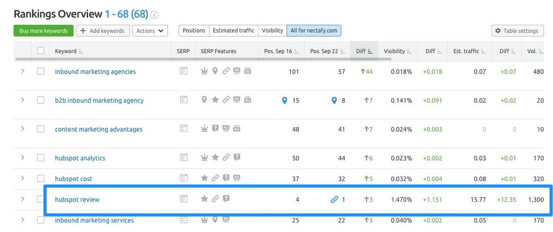The image size is (553, 232).
Task: Expand the hubspot analytics row
Action: (x=23, y=157)
